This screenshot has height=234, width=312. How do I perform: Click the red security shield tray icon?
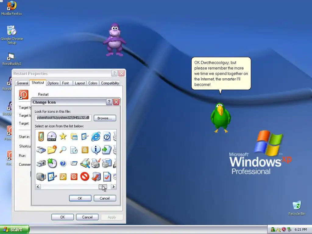[284, 229]
